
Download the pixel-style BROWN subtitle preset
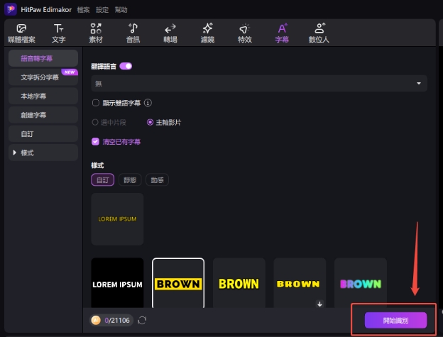click(x=319, y=304)
